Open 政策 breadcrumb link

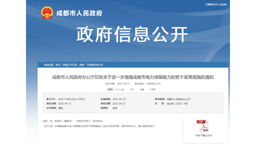(82, 65)
